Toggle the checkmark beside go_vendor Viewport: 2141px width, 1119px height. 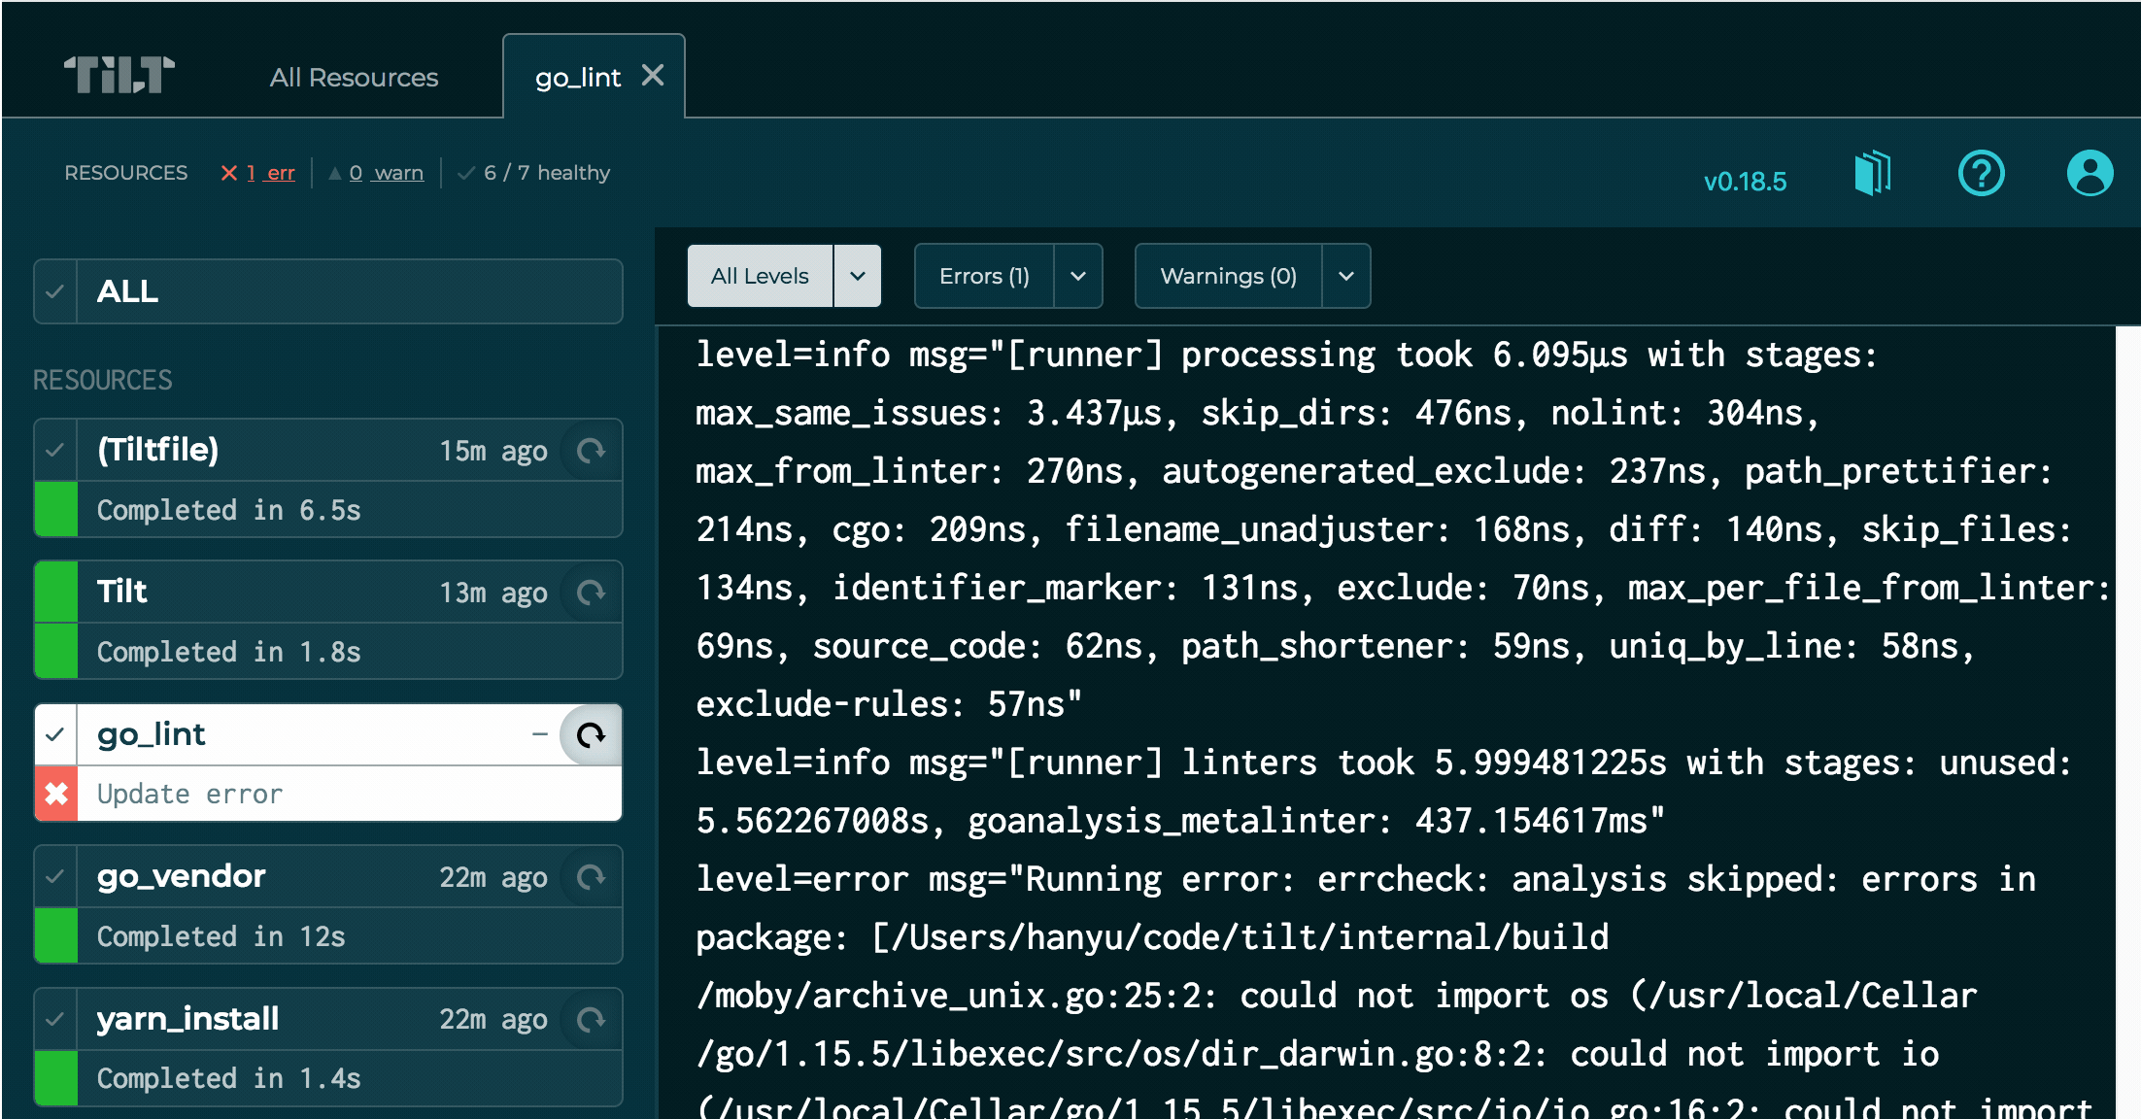click(x=55, y=876)
